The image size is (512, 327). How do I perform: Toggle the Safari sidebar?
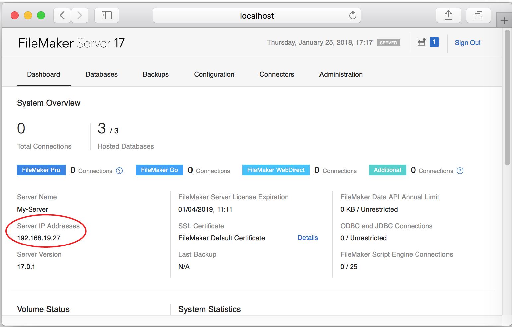coord(106,15)
